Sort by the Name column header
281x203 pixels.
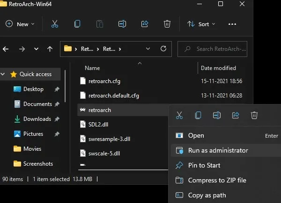pos(92,68)
